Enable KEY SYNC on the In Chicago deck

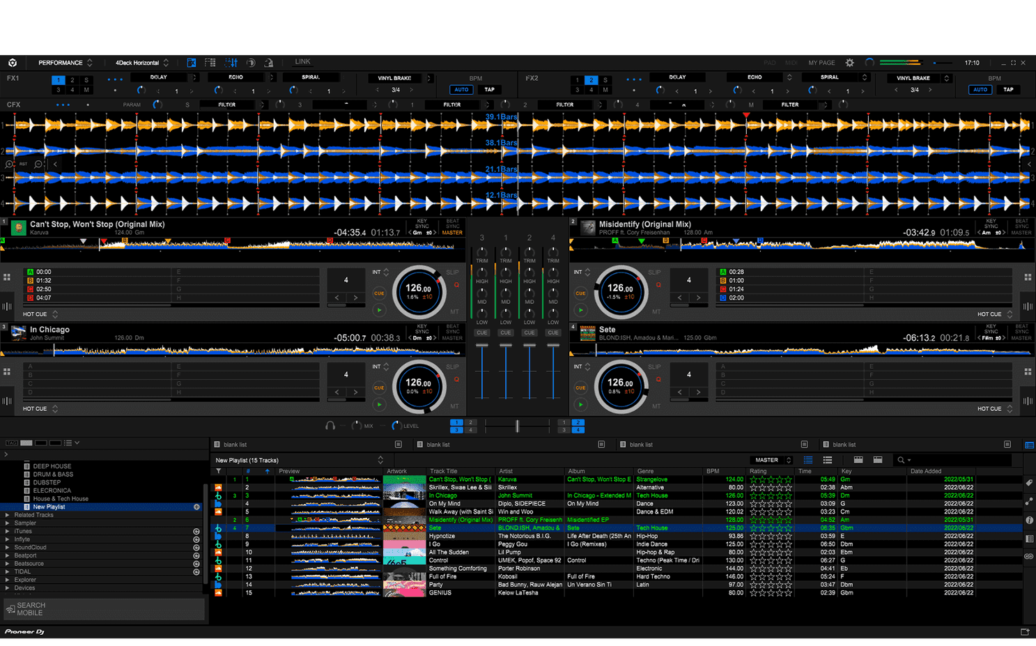point(422,328)
